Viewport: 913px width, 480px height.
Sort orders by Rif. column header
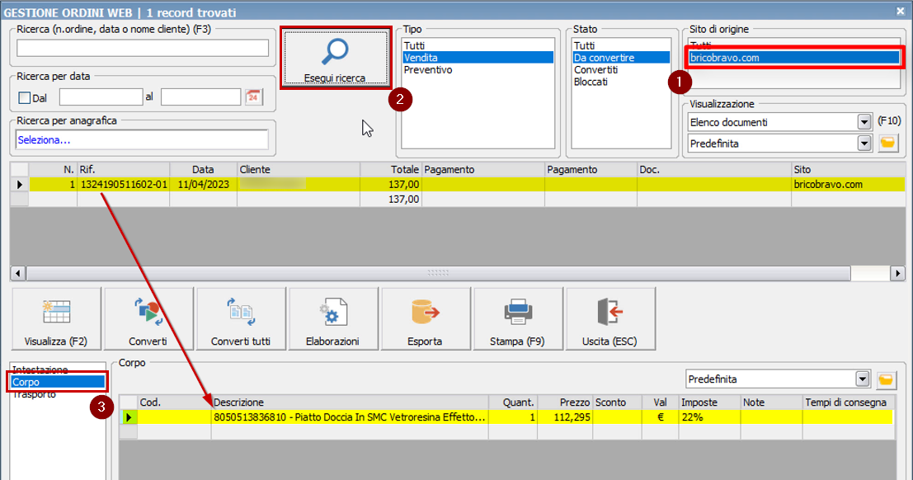coord(124,170)
